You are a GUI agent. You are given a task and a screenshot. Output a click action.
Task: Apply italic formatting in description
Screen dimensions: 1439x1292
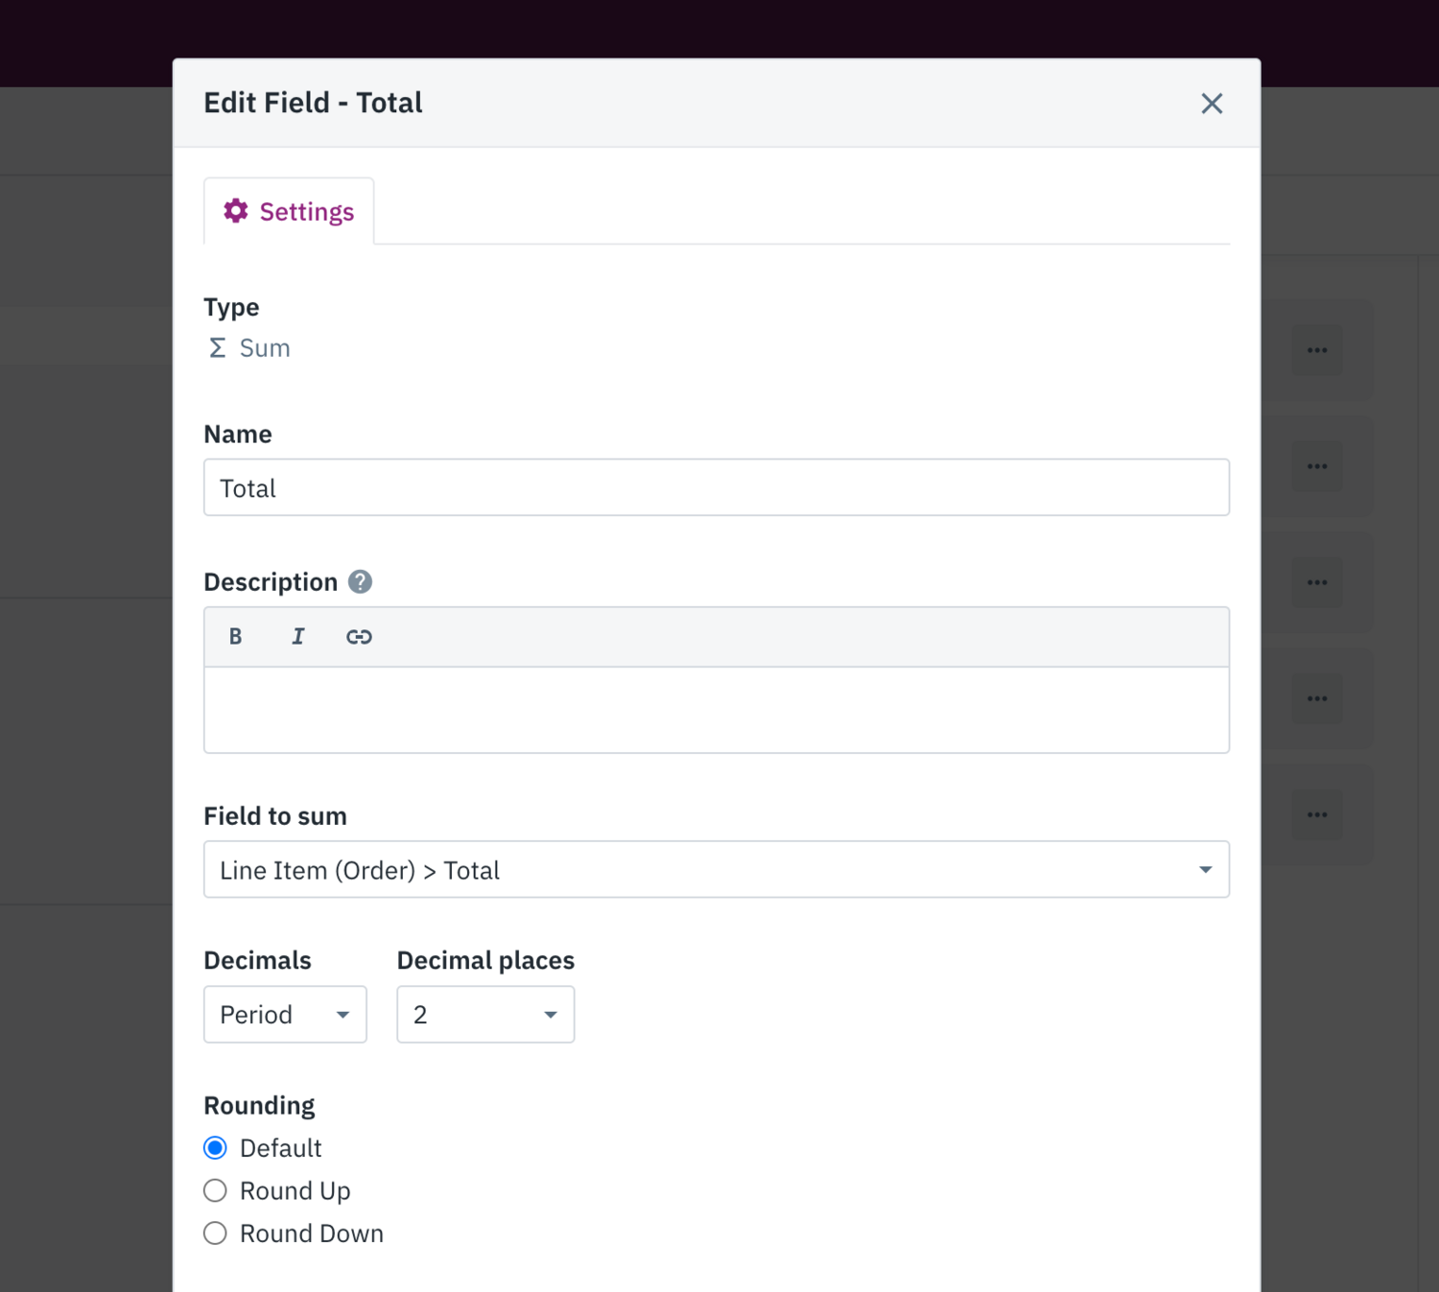(297, 636)
